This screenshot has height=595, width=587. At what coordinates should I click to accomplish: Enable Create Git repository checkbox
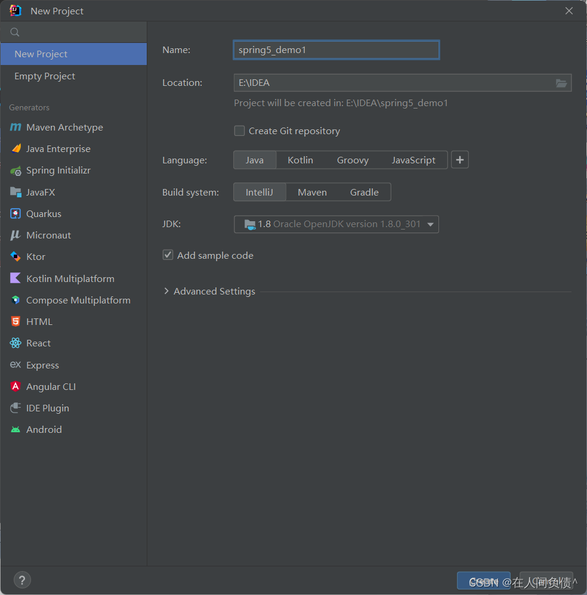click(239, 131)
